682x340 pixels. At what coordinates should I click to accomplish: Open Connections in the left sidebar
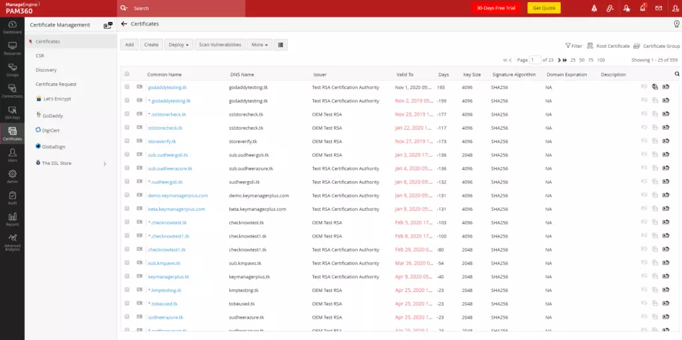[x=12, y=91]
